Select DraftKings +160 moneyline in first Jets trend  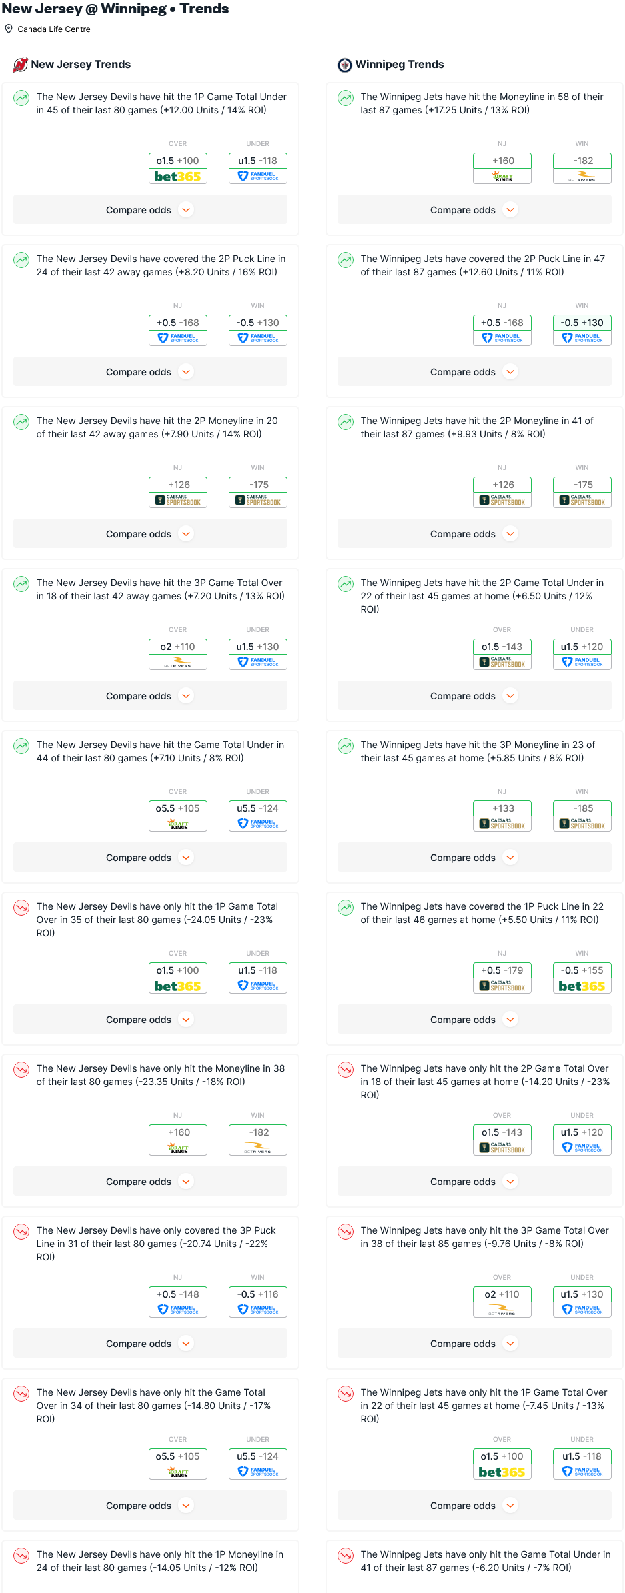[x=502, y=168]
